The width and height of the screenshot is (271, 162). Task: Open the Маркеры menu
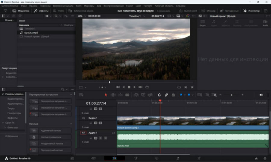89,6
